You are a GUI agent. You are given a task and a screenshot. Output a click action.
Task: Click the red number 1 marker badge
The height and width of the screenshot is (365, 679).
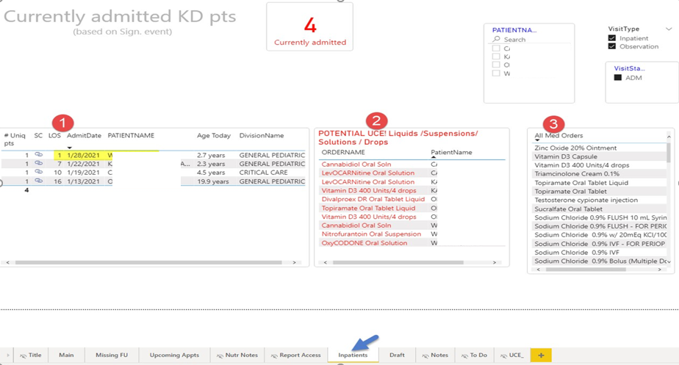(63, 120)
